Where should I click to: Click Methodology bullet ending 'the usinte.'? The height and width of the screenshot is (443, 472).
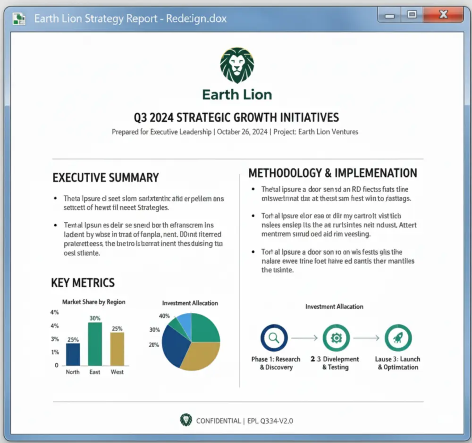coord(338,261)
